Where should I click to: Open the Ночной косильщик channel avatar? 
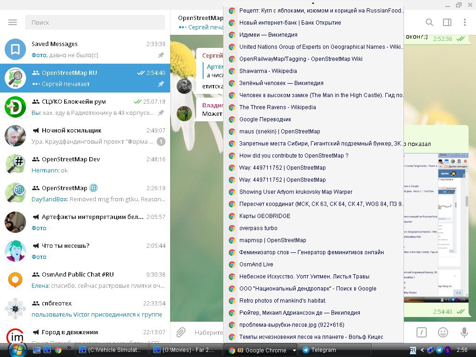pos(15,136)
